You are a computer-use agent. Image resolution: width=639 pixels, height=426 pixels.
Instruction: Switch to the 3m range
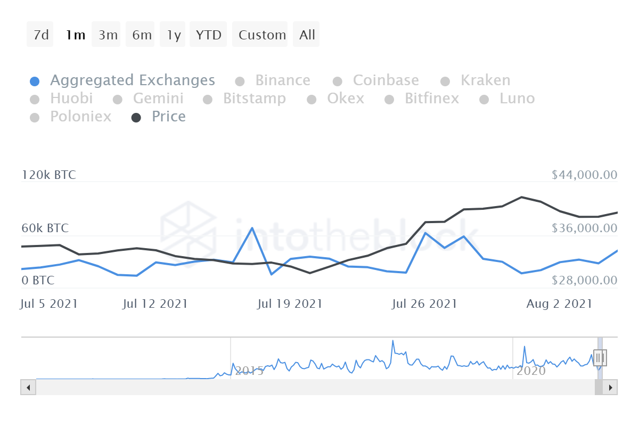[x=108, y=35]
